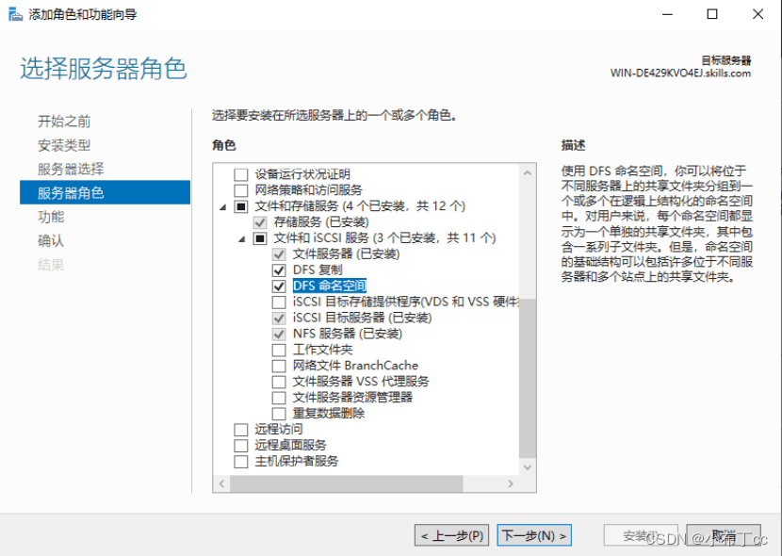Go to the 功能 step
The image size is (782, 556).
tap(51, 217)
